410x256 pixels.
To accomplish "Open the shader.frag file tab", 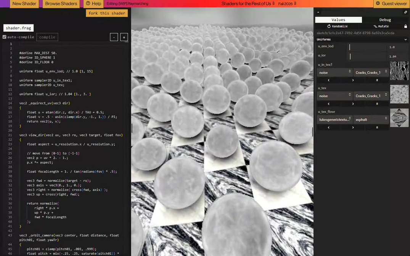I will click(18, 28).
